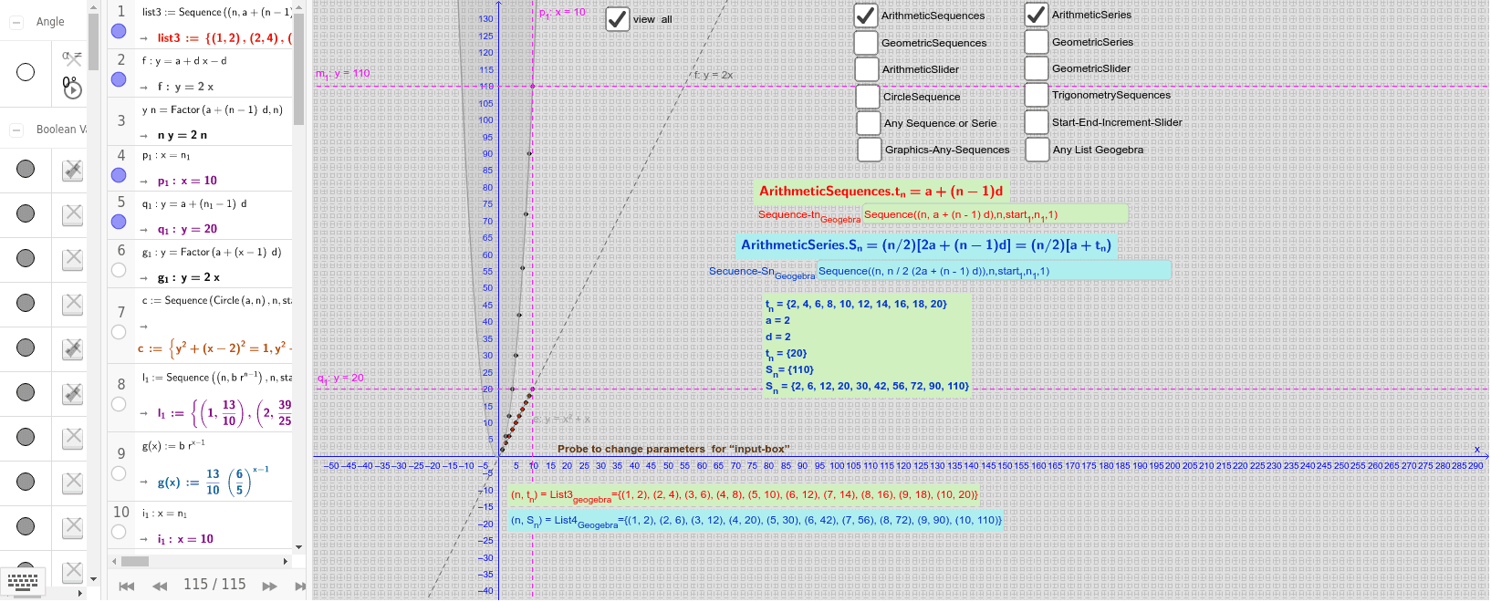
Task: Click the List3 geogebra points text
Action: click(x=744, y=495)
